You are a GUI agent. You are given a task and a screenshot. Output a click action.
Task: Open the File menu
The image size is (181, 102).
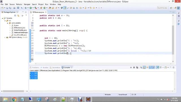click(2, 5)
